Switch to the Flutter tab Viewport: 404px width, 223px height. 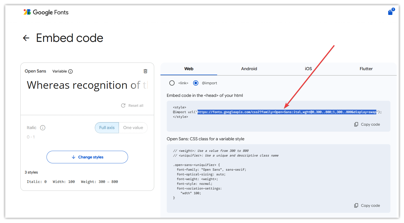tap(366, 69)
